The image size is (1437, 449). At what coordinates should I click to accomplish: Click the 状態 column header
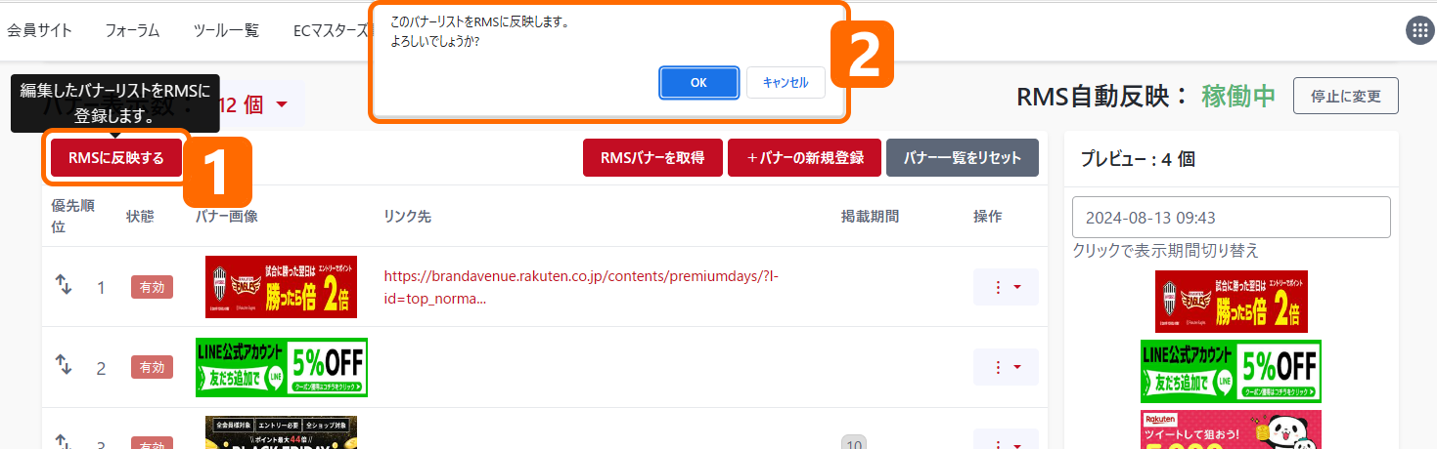pos(141,216)
